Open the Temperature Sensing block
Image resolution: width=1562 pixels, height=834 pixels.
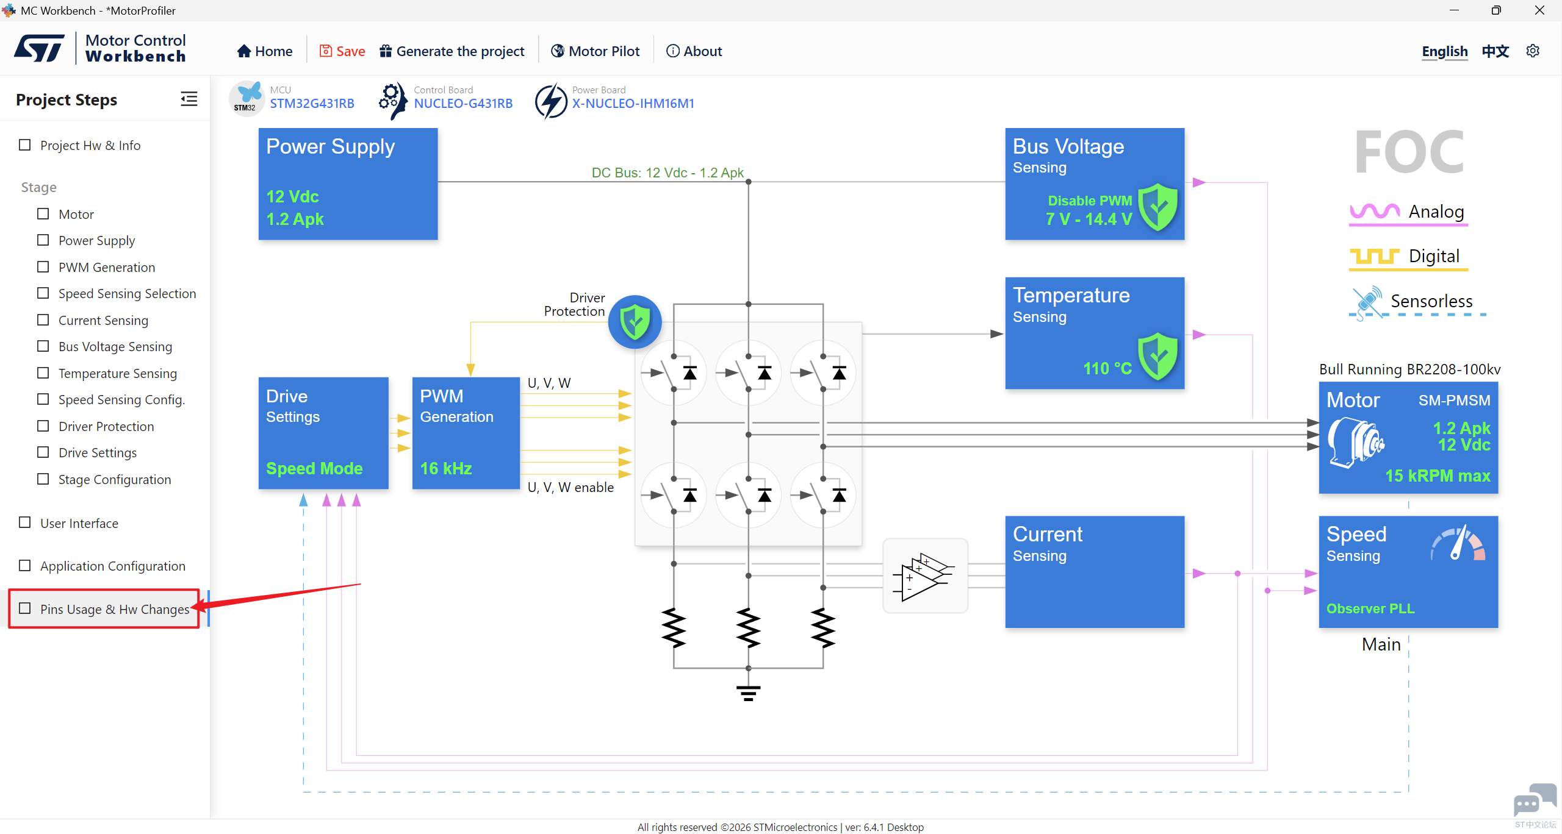1095,333
